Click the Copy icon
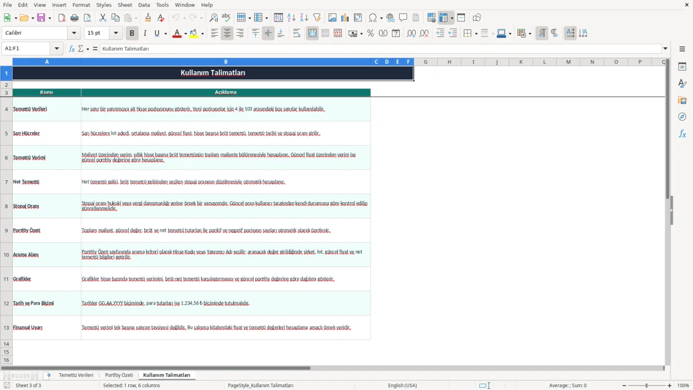Screen dimensions: 693x390 coord(115,18)
